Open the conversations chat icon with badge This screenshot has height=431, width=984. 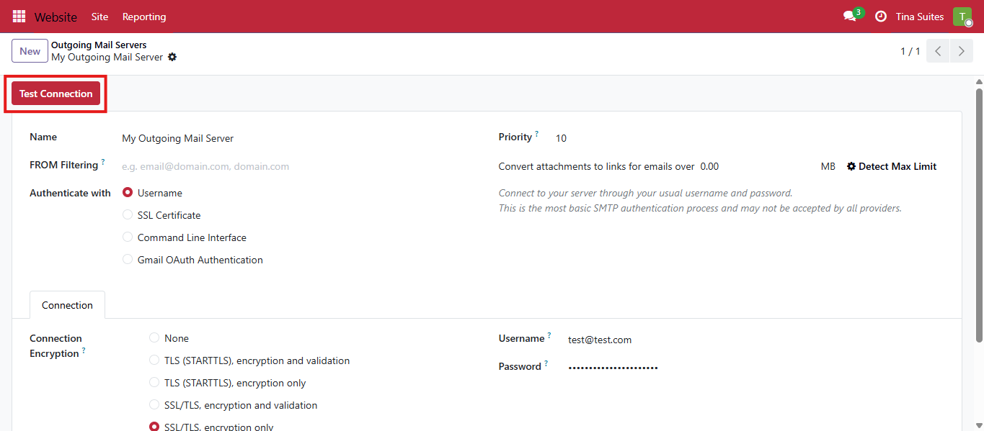[851, 17]
